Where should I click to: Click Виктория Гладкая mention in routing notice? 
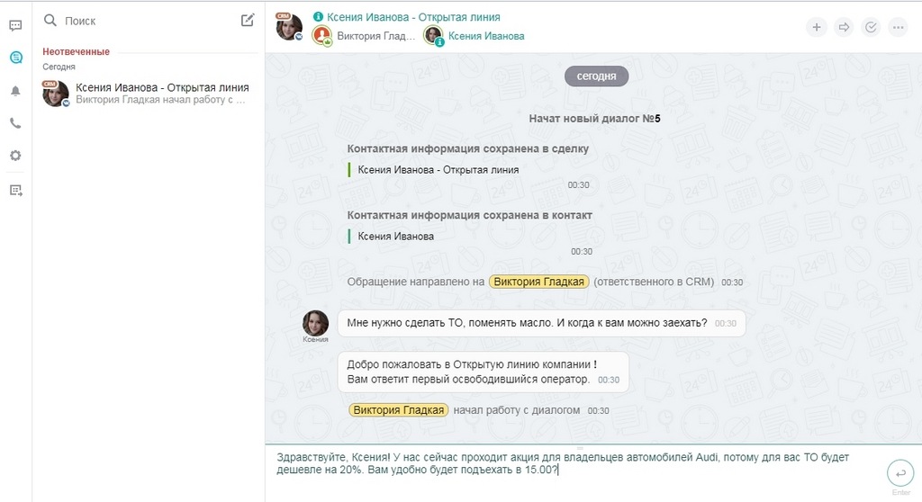[x=539, y=282]
